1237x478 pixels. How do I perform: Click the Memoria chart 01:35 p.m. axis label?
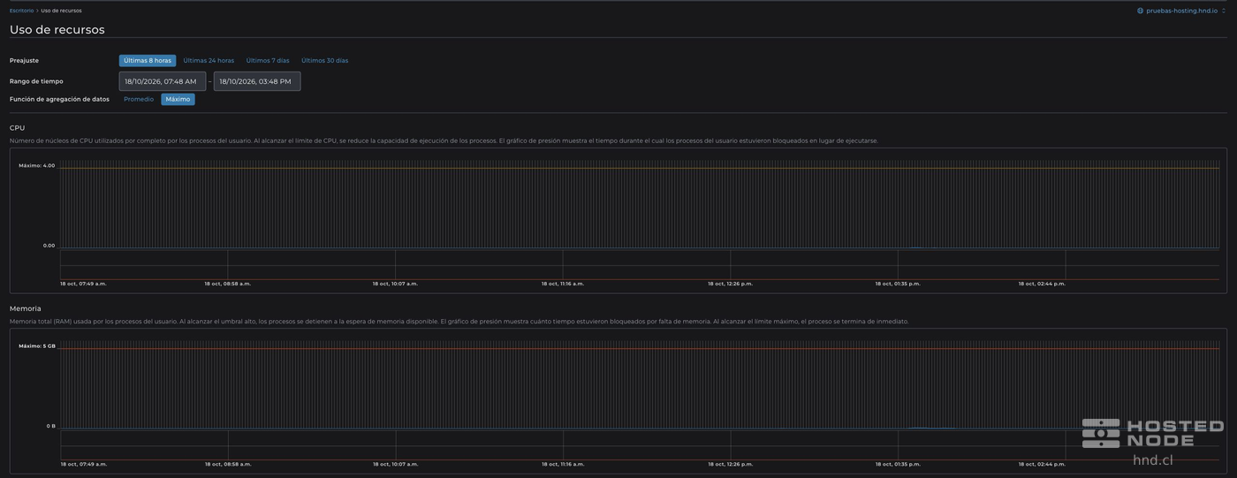tap(898, 464)
